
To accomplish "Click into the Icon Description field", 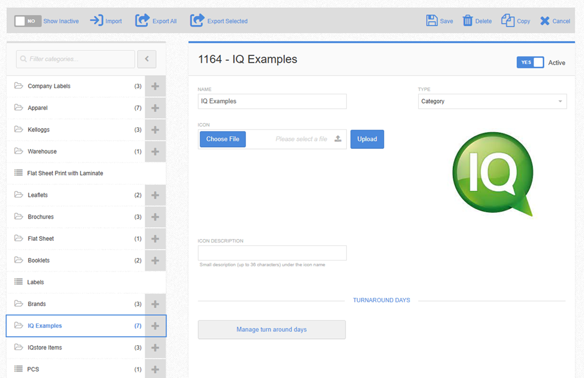I will click(272, 253).
